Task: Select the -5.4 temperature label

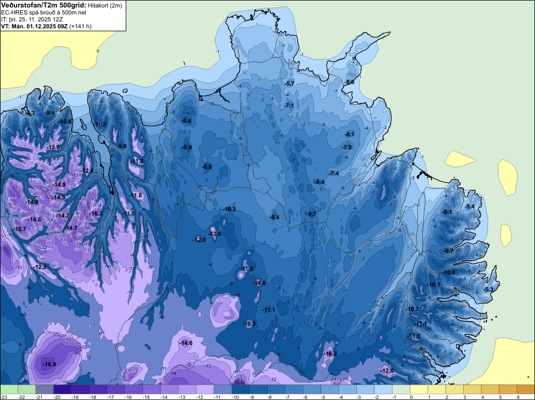Action: coord(470,206)
